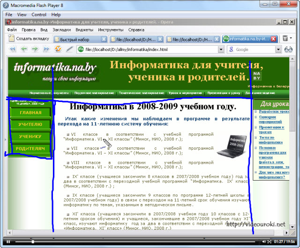Open the Сценарии мероприятий link
The height and width of the screenshot is (248, 300).
(270, 119)
